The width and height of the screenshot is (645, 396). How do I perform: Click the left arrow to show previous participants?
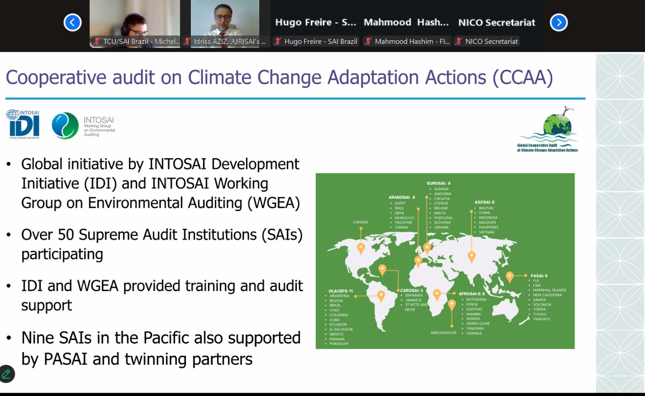click(x=73, y=22)
